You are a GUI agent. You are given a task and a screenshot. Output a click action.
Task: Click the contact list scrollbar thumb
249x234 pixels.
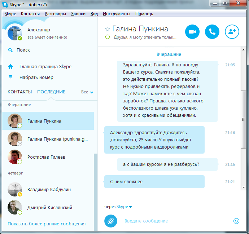coord(96,192)
